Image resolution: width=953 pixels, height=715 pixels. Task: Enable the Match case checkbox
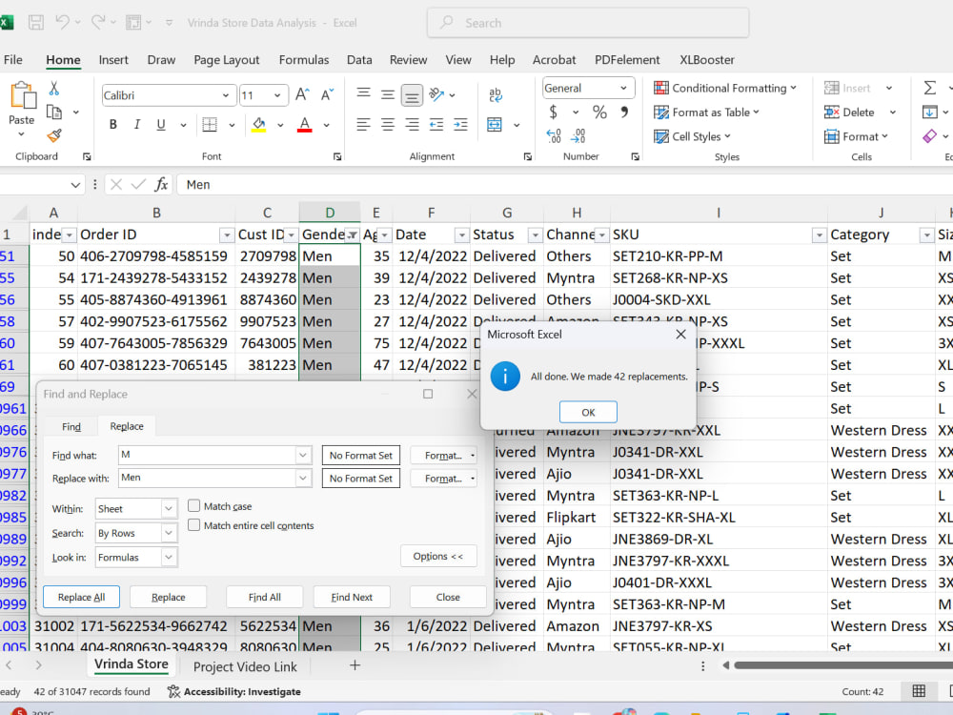tap(193, 505)
